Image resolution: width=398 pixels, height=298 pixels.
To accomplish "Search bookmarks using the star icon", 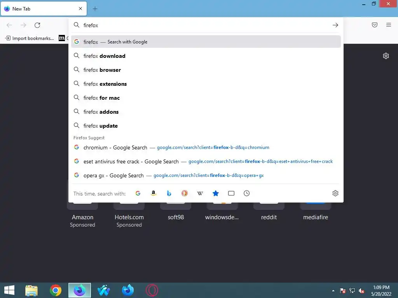I will click(215, 193).
